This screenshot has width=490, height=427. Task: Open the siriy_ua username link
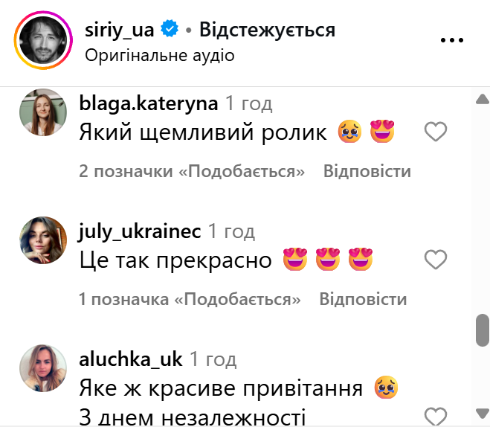(x=120, y=30)
